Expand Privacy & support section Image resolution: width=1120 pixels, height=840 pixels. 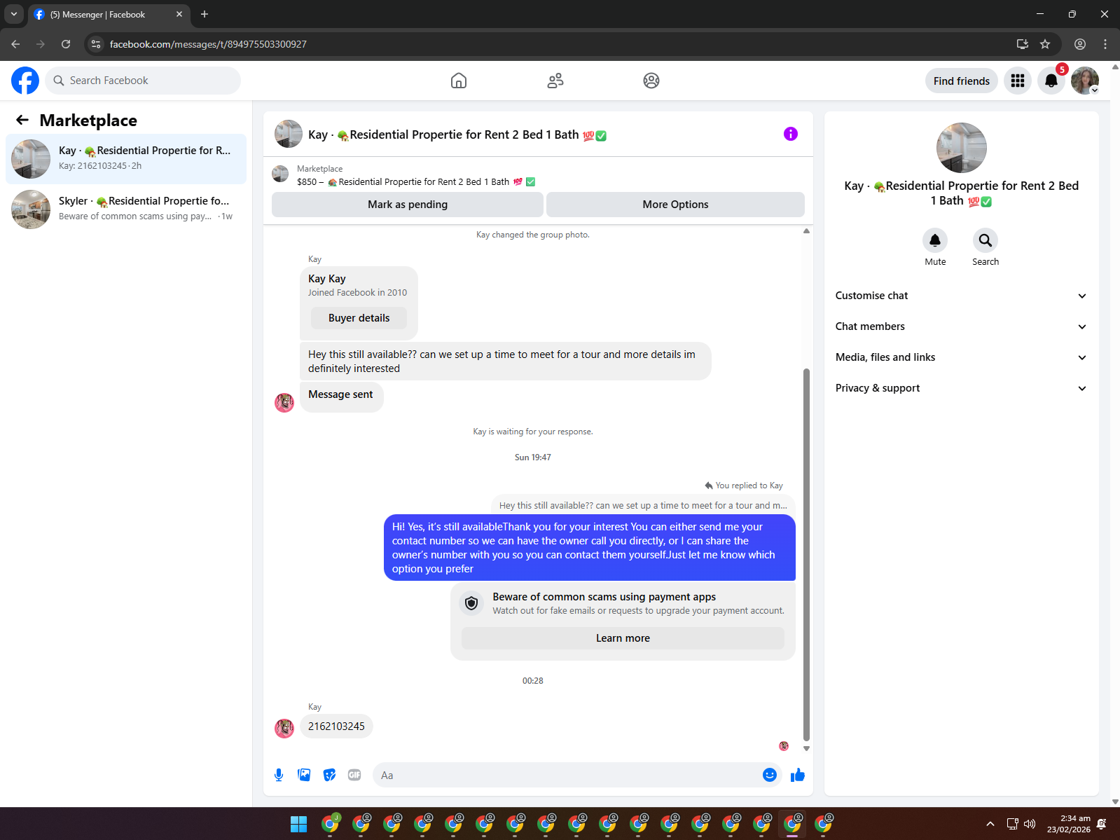pyautogui.click(x=961, y=388)
